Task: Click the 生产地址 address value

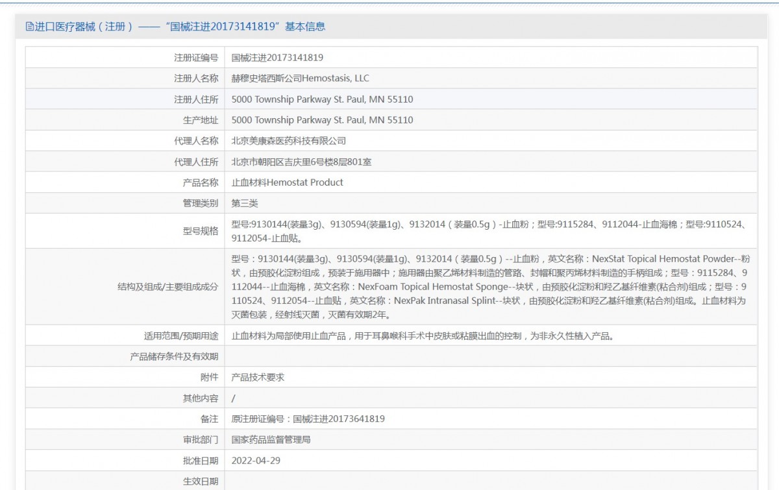Action: point(322,120)
